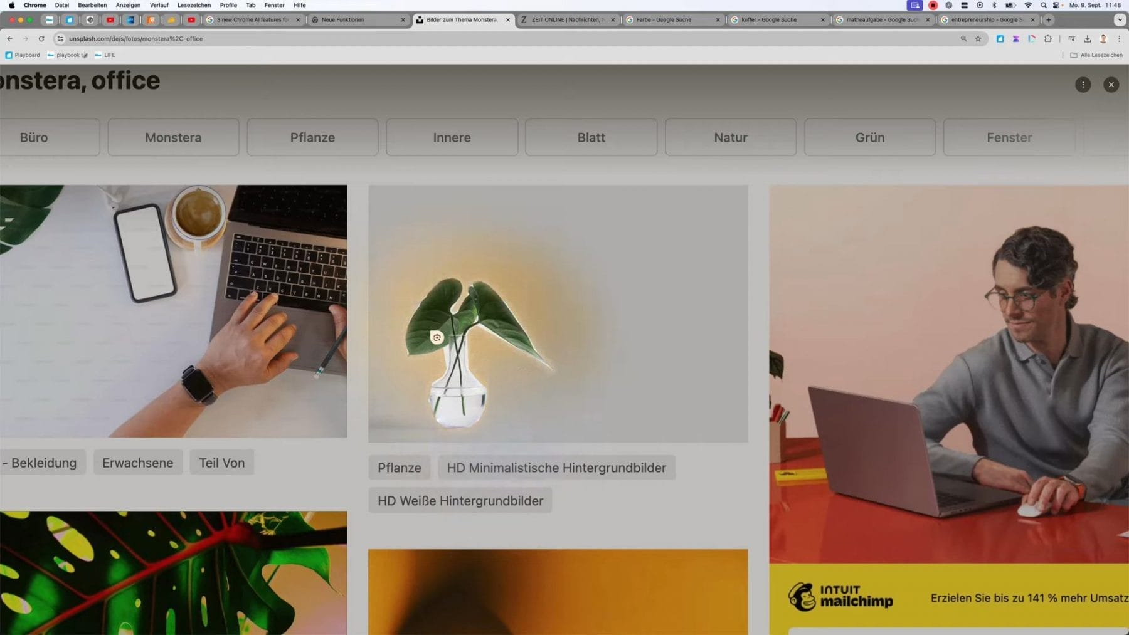The width and height of the screenshot is (1129, 635).
Task: Open the tab search dropdown arrow
Action: pos(1120,20)
